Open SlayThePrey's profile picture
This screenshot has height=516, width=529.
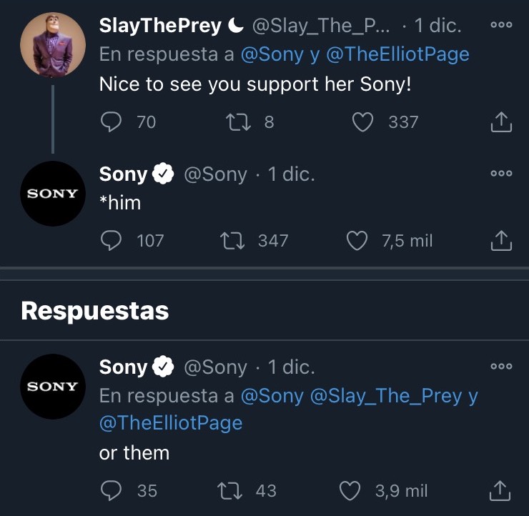53,44
